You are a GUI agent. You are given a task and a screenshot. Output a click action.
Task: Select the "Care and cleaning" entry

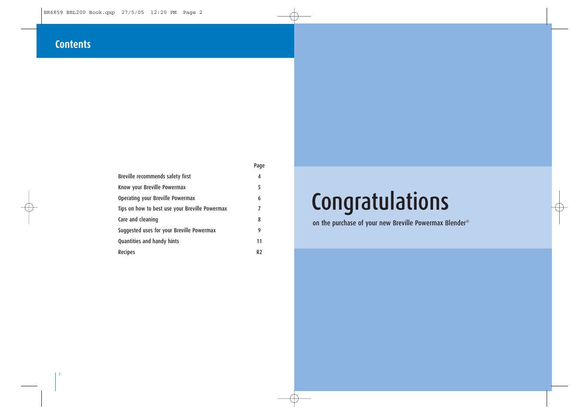pos(138,220)
